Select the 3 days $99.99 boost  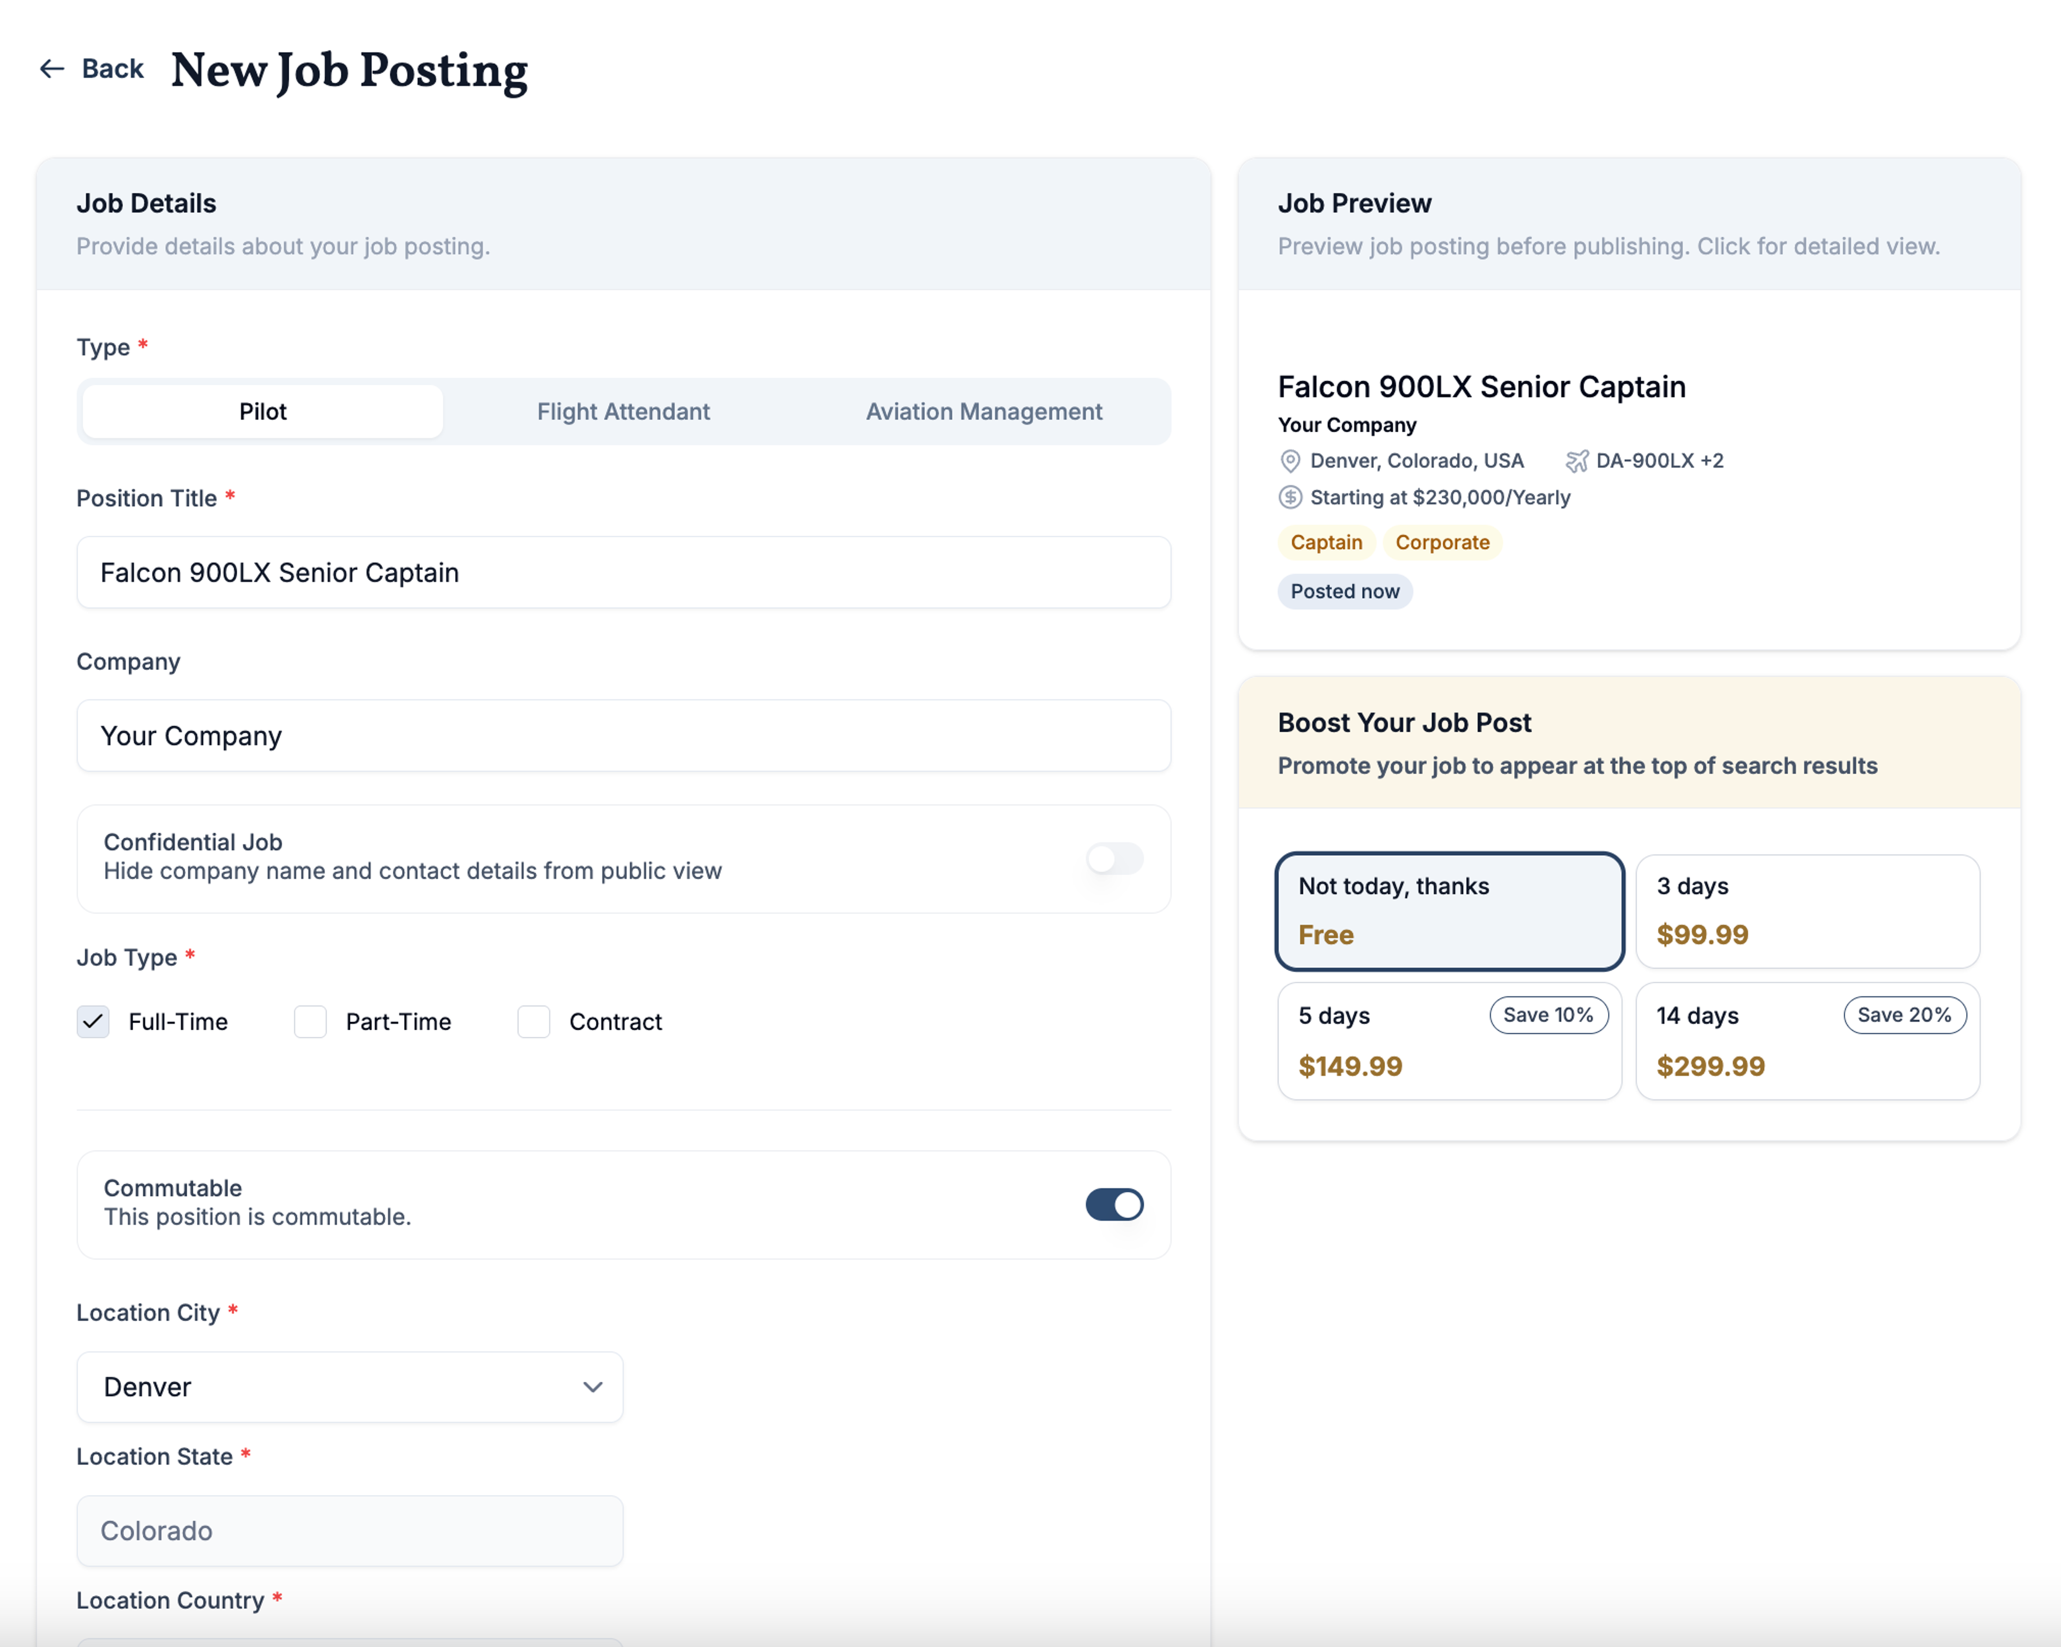1807,911
